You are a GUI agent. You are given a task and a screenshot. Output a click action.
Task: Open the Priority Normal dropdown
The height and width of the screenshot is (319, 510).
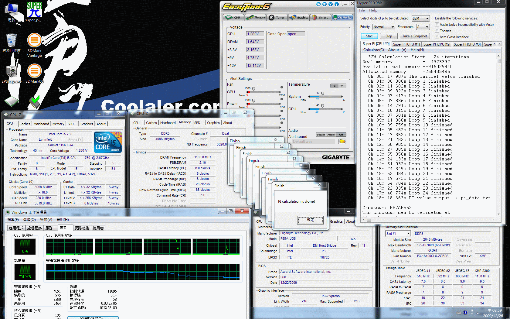[384, 27]
